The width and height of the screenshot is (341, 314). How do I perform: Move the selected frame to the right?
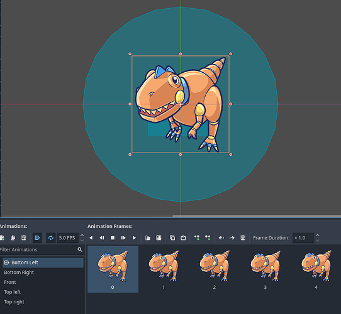pyautogui.click(x=232, y=238)
